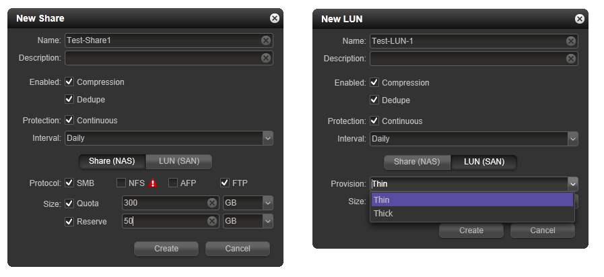Uncheck Dedupe in New Share dialog
Viewport: 604px width, 277px height.
pyautogui.click(x=69, y=99)
